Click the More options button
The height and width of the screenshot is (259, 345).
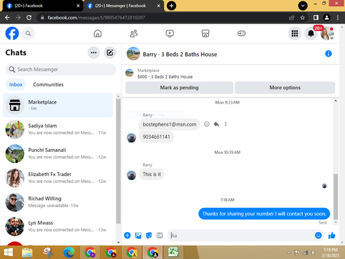point(285,88)
